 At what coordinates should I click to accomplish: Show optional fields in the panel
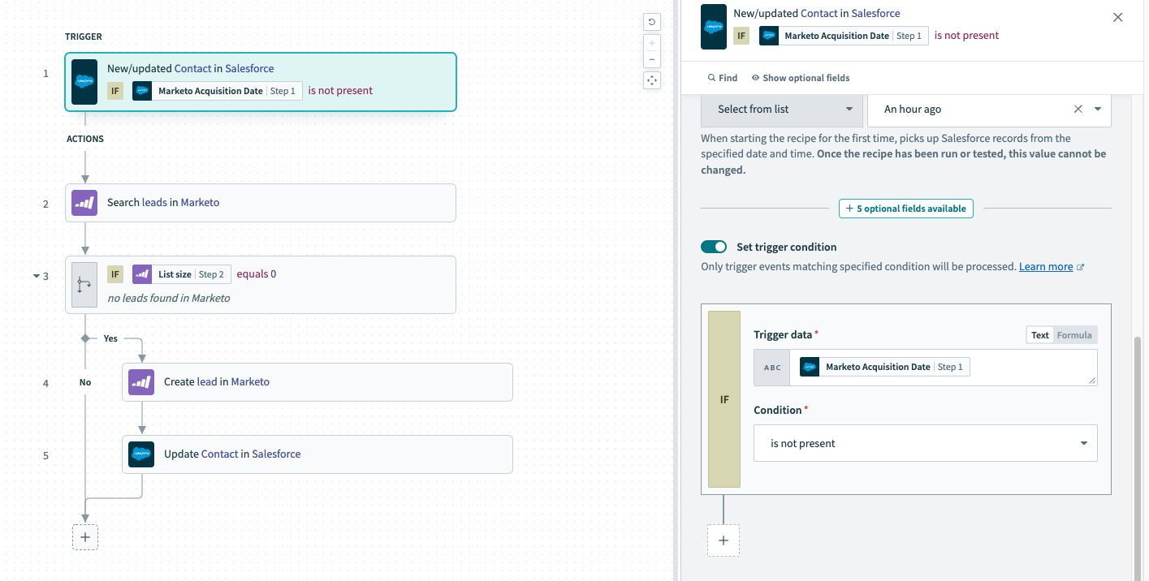tap(800, 78)
